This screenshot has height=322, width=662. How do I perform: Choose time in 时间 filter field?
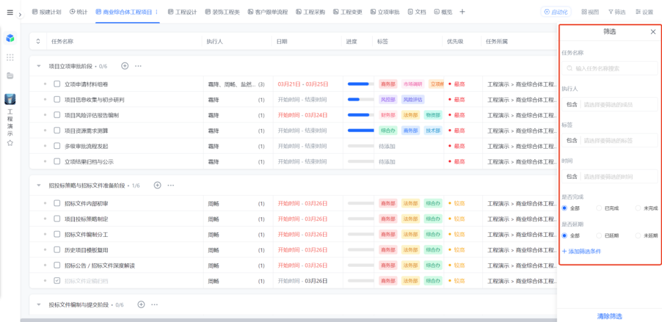pos(618,176)
